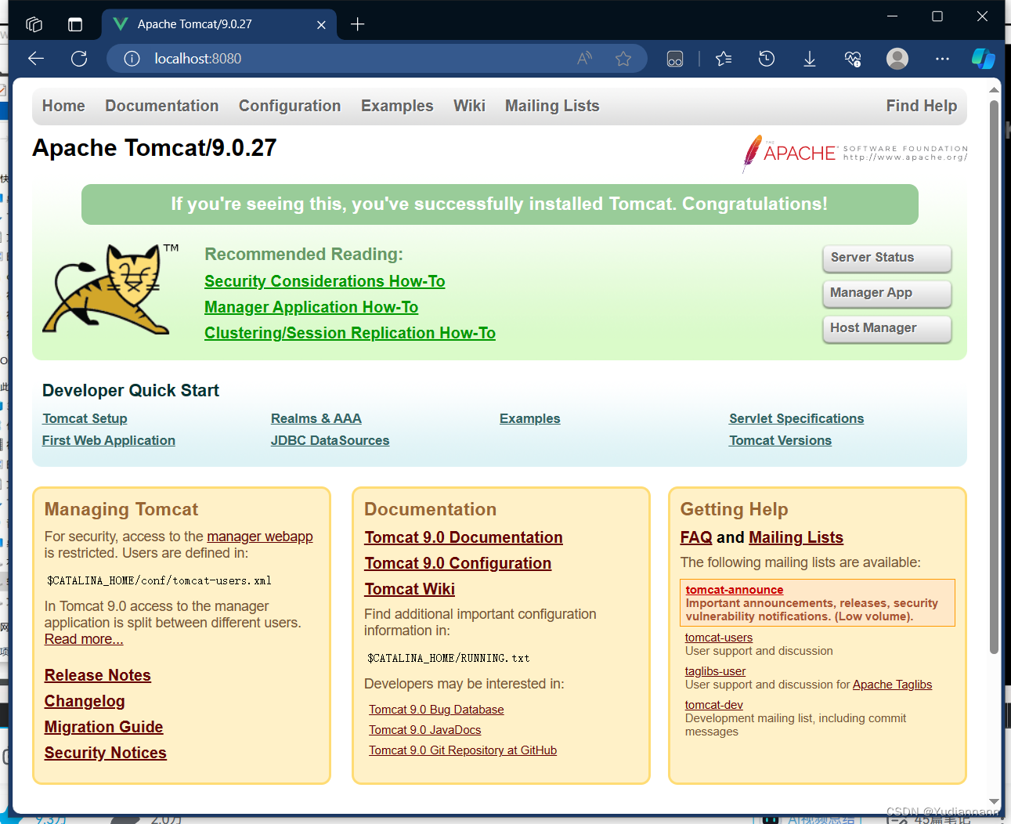
Task: Click the Apache Software Foundation logo
Action: [x=854, y=154]
